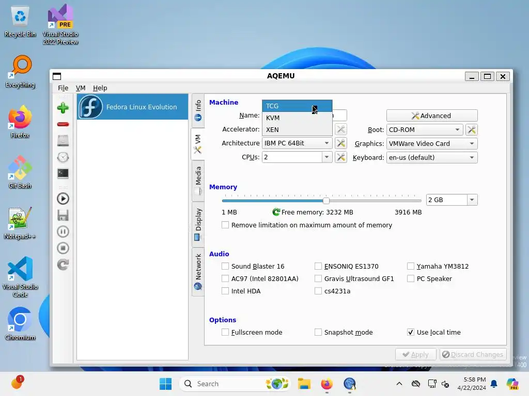The height and width of the screenshot is (396, 529).
Task: Open CPU settings wrench icon
Action: click(341, 157)
